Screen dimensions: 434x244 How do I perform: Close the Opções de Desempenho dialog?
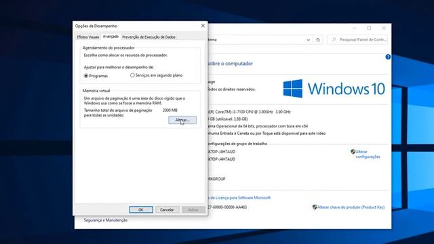coord(203,26)
